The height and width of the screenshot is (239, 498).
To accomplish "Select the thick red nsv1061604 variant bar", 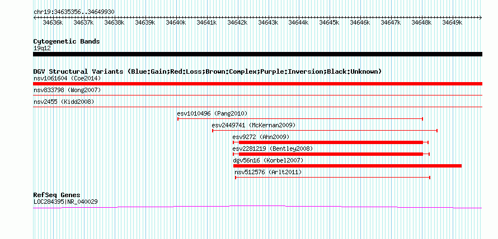I will (x=257, y=84).
